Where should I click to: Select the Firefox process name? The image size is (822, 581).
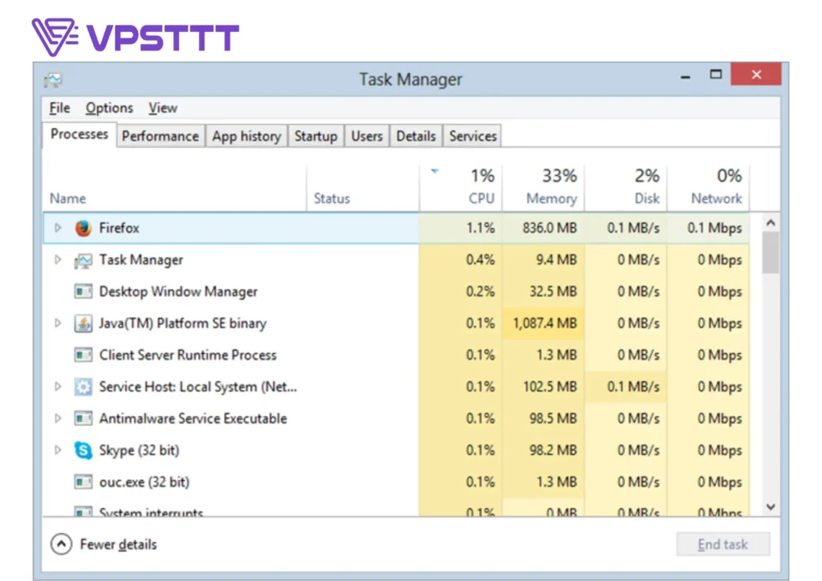(x=119, y=229)
